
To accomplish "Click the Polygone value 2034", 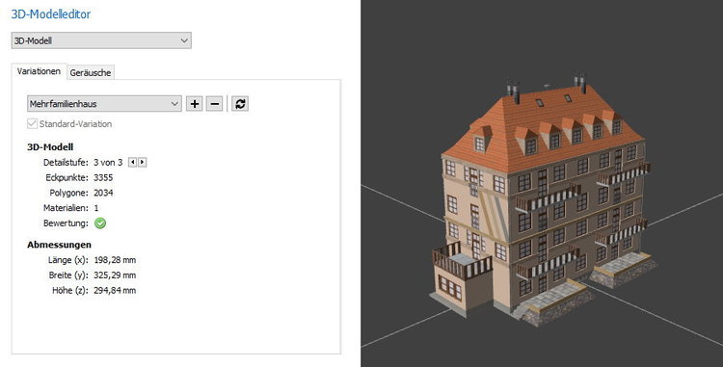I will pyautogui.click(x=103, y=193).
